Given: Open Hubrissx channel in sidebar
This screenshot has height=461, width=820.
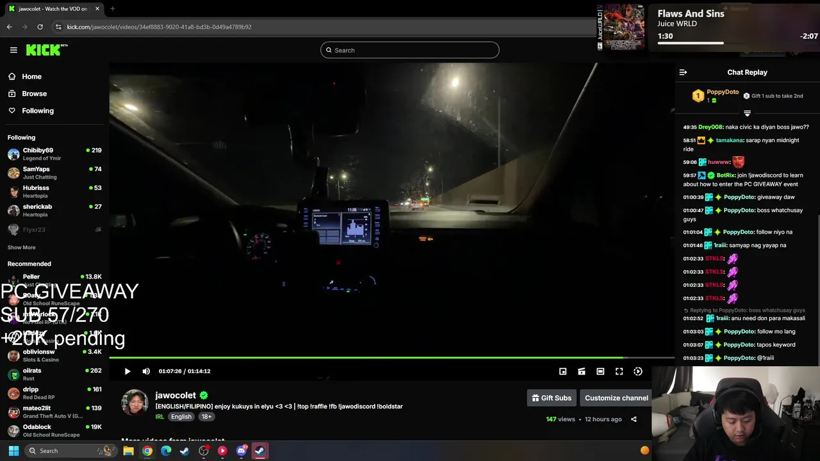Looking at the screenshot, I should click(x=54, y=191).
